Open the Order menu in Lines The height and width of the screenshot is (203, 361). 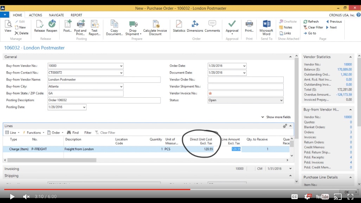(55, 132)
